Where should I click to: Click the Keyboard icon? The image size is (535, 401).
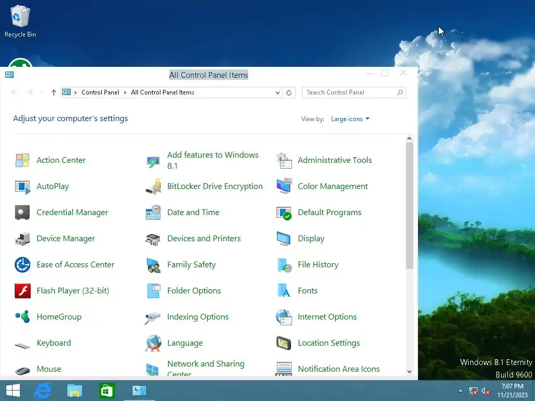pyautogui.click(x=22, y=346)
